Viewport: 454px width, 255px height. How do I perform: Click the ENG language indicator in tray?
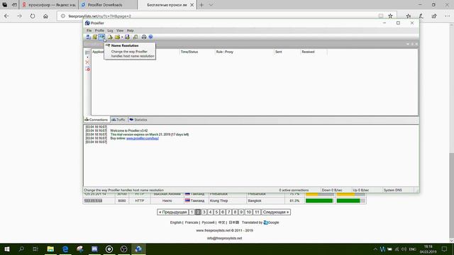coord(413,249)
